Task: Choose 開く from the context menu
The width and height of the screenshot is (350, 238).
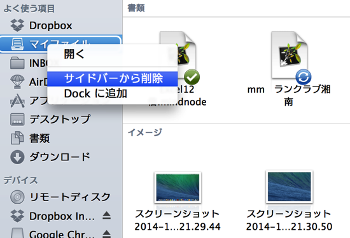Action: pyautogui.click(x=113, y=54)
